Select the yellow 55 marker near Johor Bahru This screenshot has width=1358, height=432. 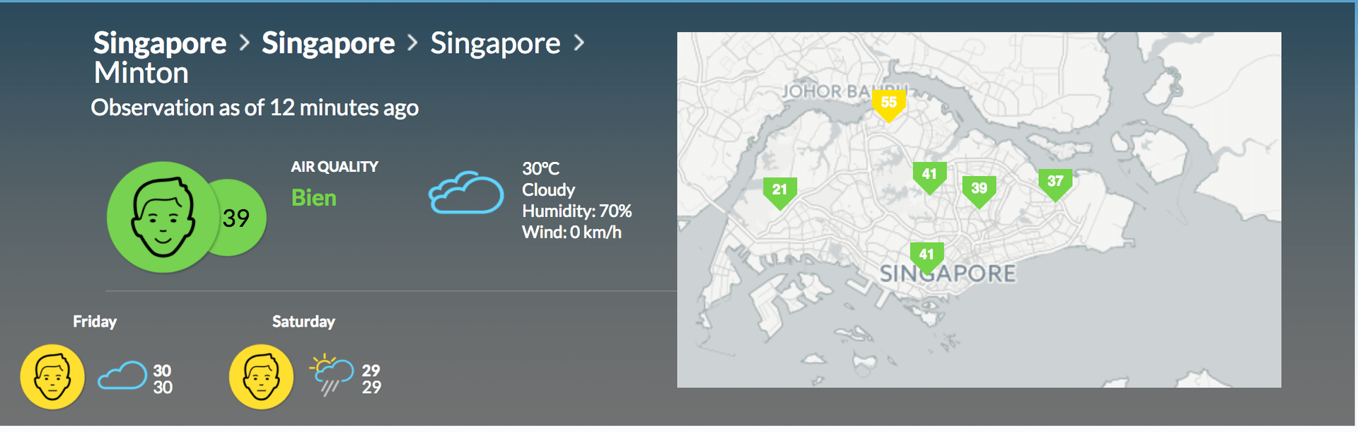point(889,105)
